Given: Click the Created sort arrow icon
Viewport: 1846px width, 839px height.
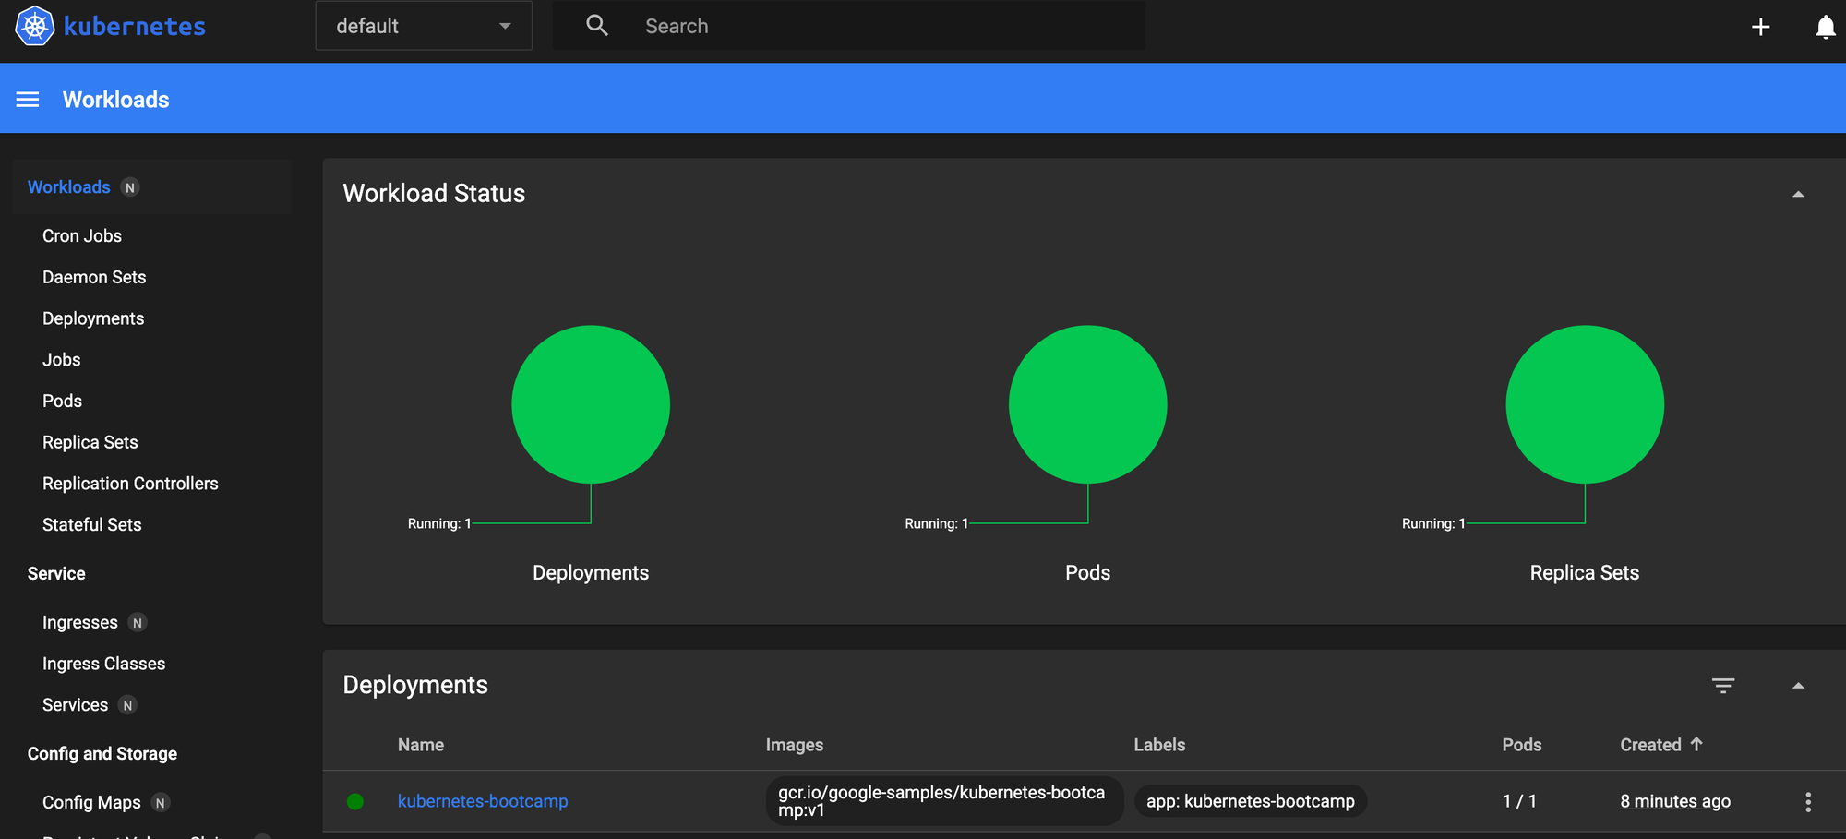Looking at the screenshot, I should point(1696,744).
